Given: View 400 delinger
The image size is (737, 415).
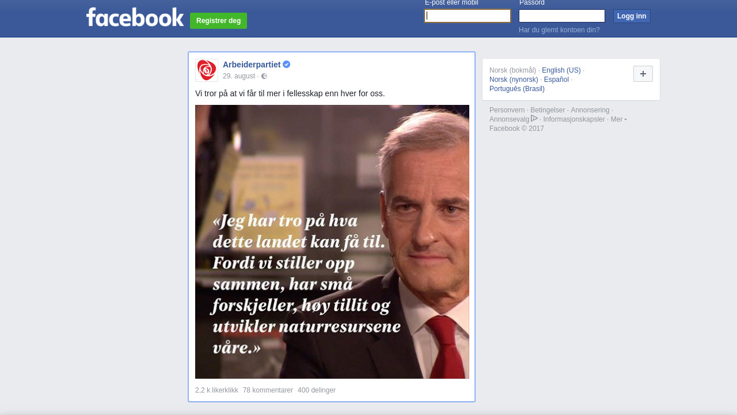Looking at the screenshot, I should coord(317,390).
